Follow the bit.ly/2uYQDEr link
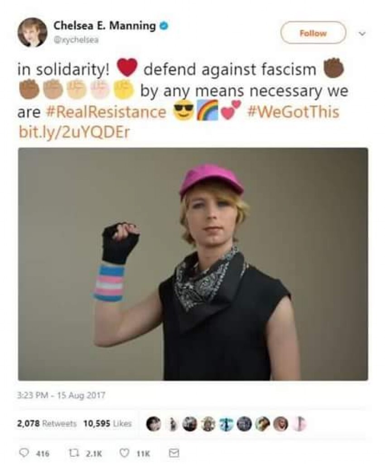 [74, 132]
